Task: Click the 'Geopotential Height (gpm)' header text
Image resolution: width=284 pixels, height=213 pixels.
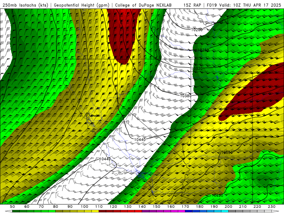Action: 82,5
